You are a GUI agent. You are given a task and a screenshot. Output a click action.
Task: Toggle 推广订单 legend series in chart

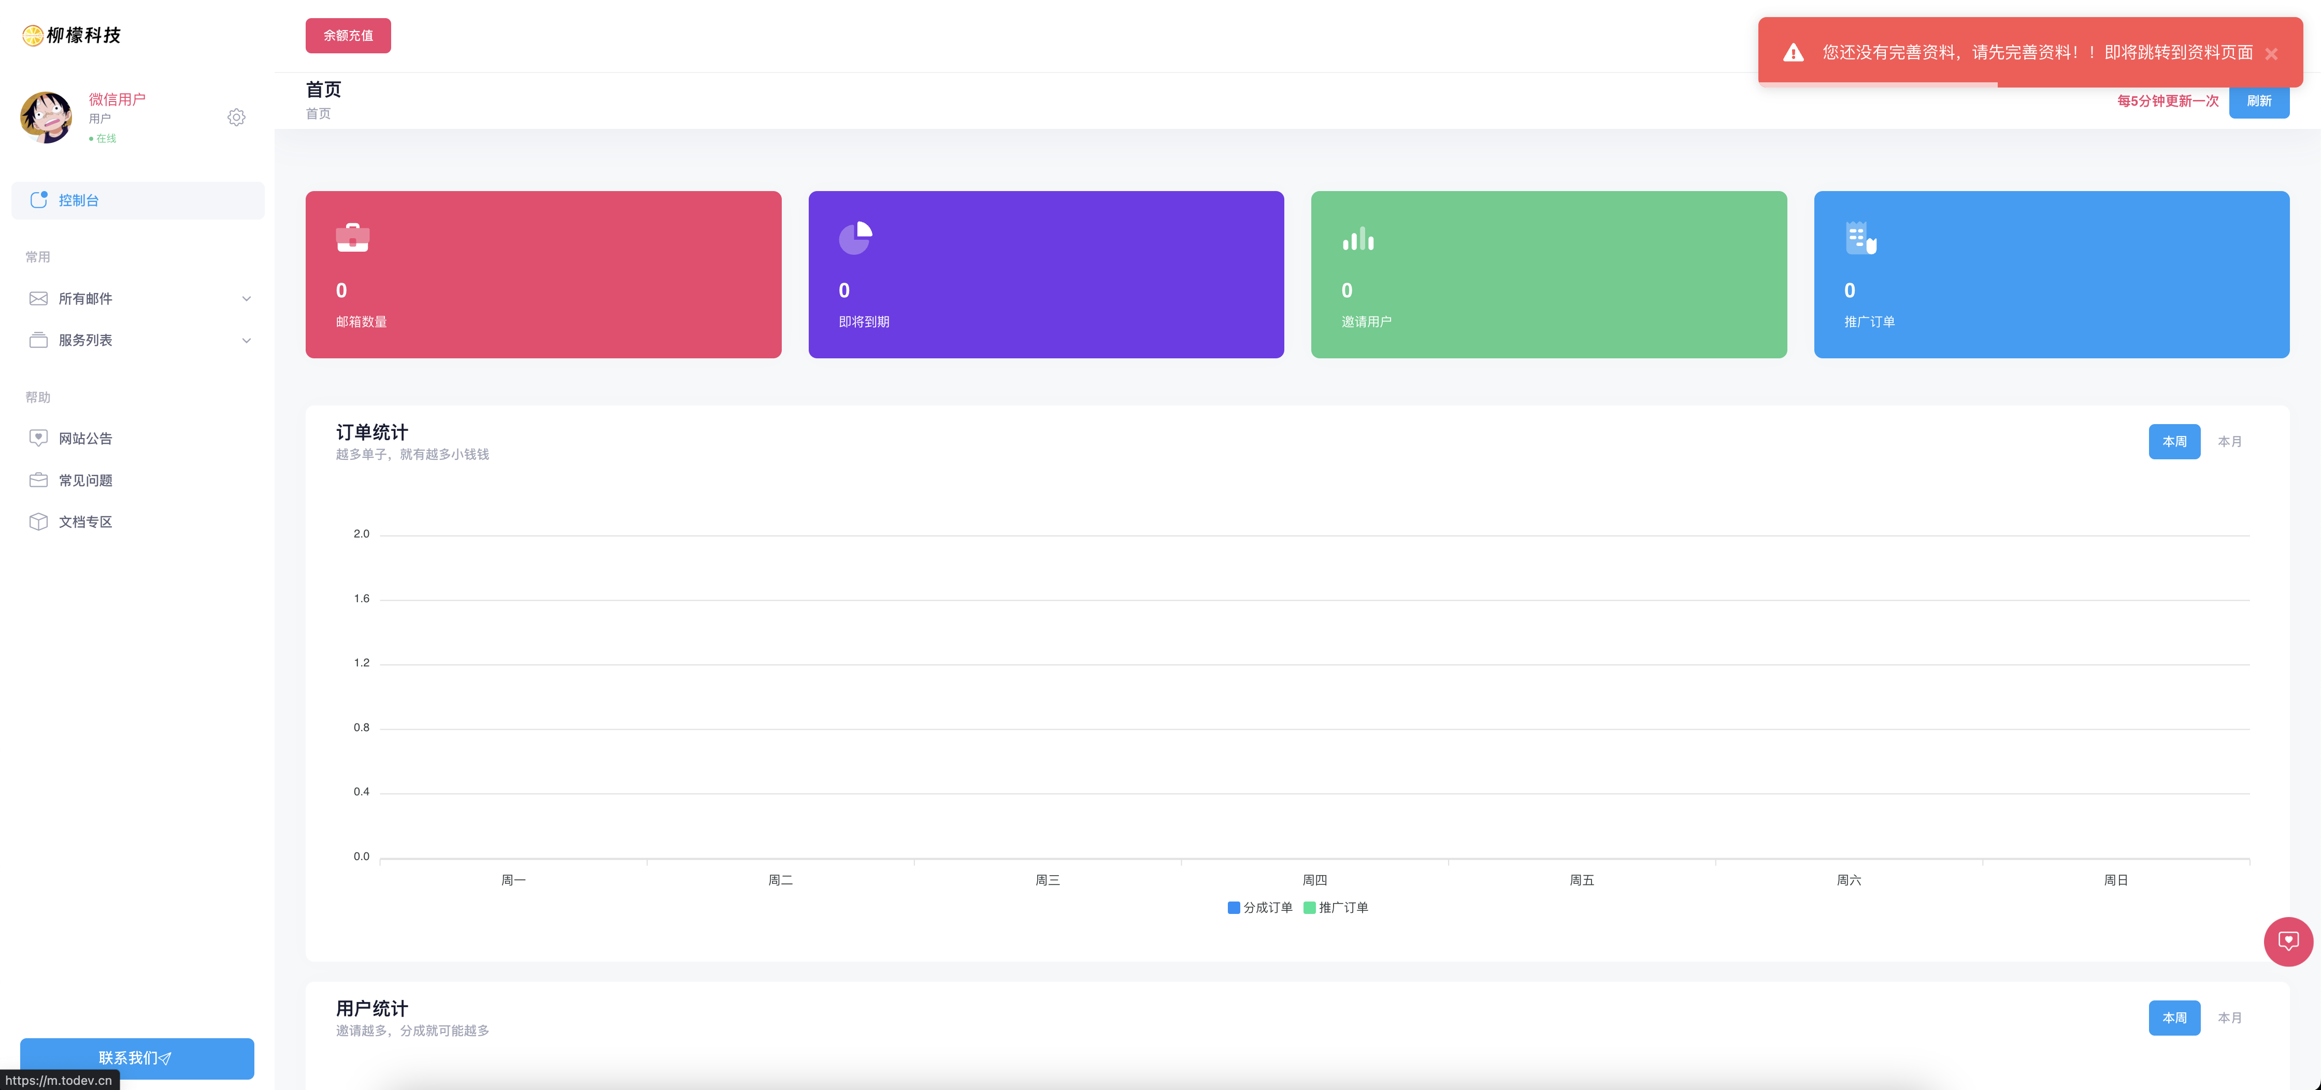[1335, 907]
